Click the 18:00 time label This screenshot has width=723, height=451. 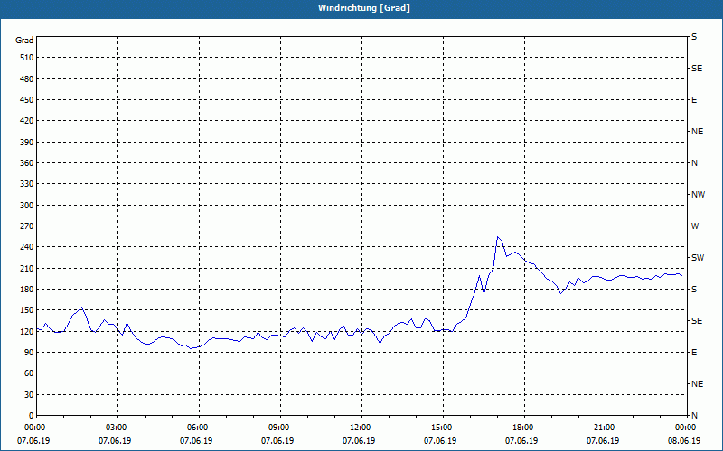pyautogui.click(x=521, y=428)
